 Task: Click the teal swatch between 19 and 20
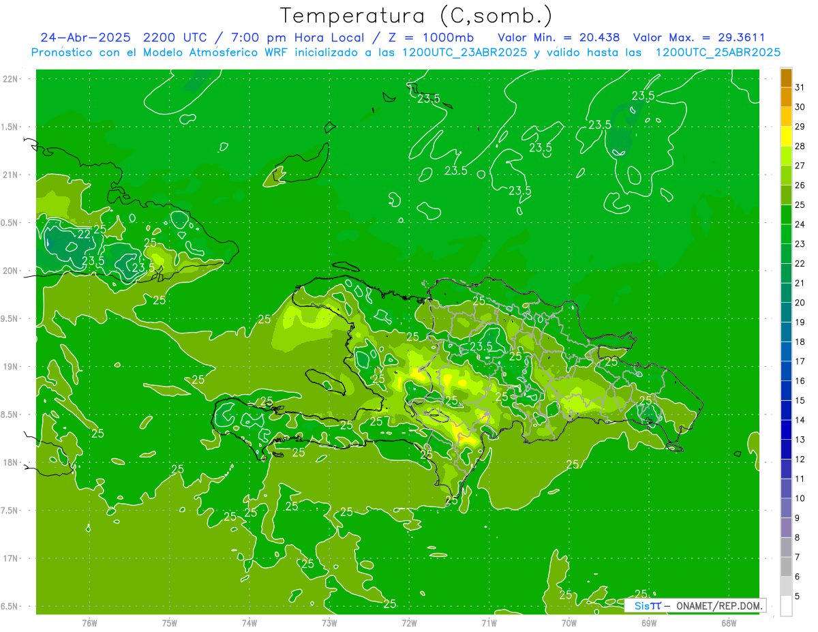786,312
